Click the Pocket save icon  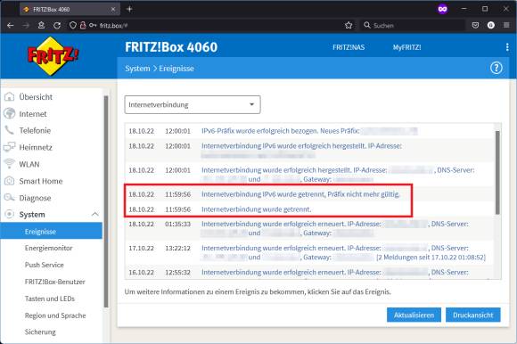pos(475,25)
